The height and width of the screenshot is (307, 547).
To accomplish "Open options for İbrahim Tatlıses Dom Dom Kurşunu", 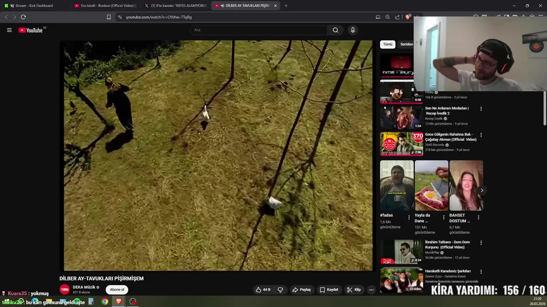I will click(x=481, y=243).
